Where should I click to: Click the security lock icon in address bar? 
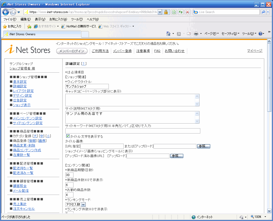pyautogui.click(x=166, y=12)
